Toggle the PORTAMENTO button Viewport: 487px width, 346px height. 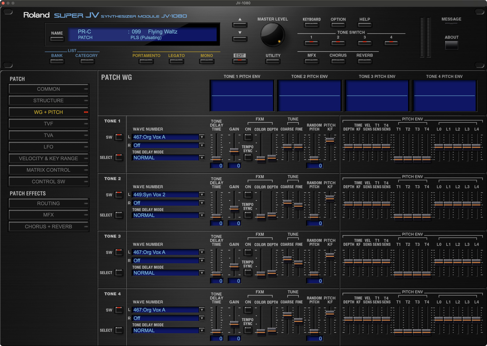pos(146,61)
